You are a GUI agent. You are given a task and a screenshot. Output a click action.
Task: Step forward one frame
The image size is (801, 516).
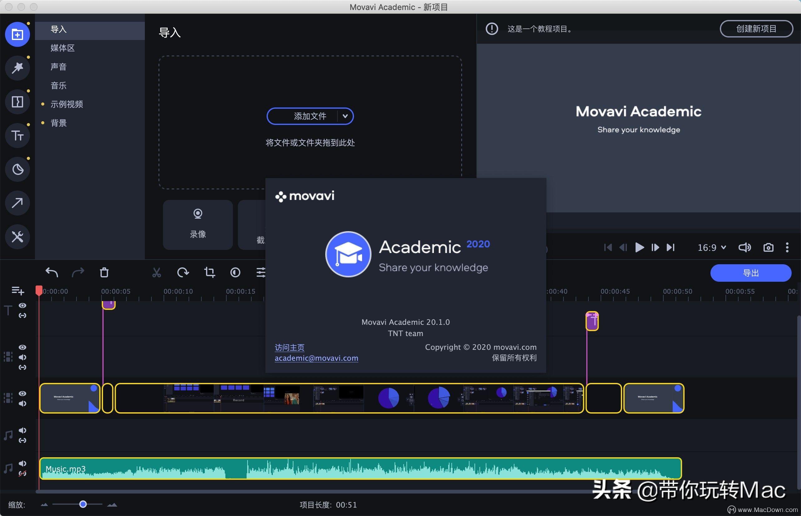click(x=655, y=248)
